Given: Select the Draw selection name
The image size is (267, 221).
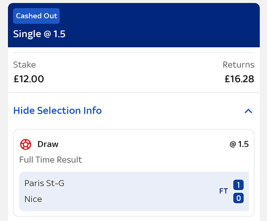Looking at the screenshot, I should (48, 144).
